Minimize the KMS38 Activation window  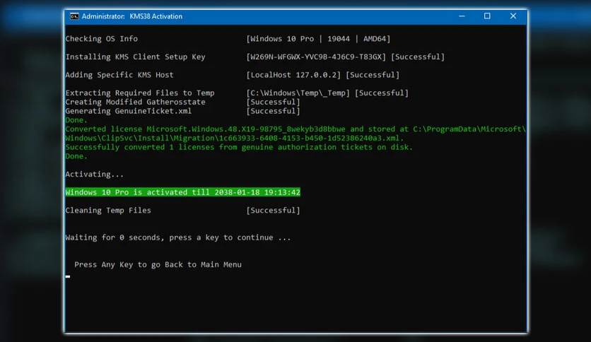(x=462, y=16)
